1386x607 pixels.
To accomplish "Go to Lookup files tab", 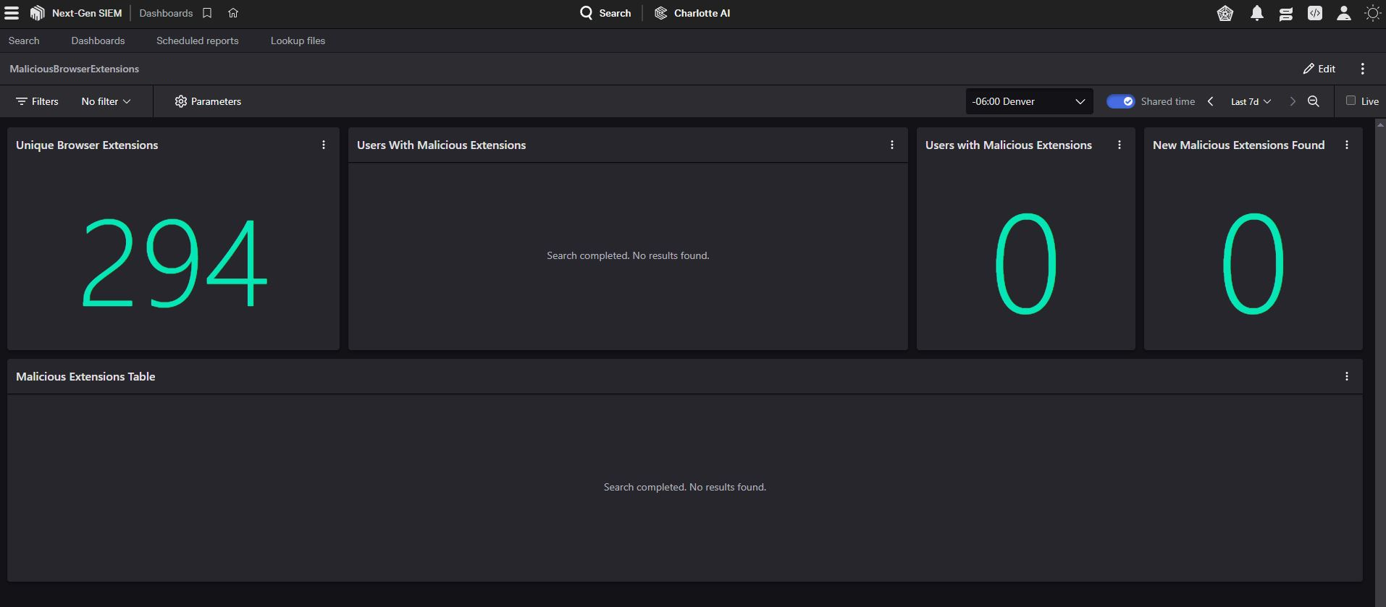I will point(298,41).
